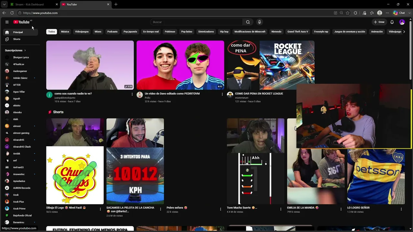Close the YouTube tab
This screenshot has height=232, width=413.
coord(108,4)
